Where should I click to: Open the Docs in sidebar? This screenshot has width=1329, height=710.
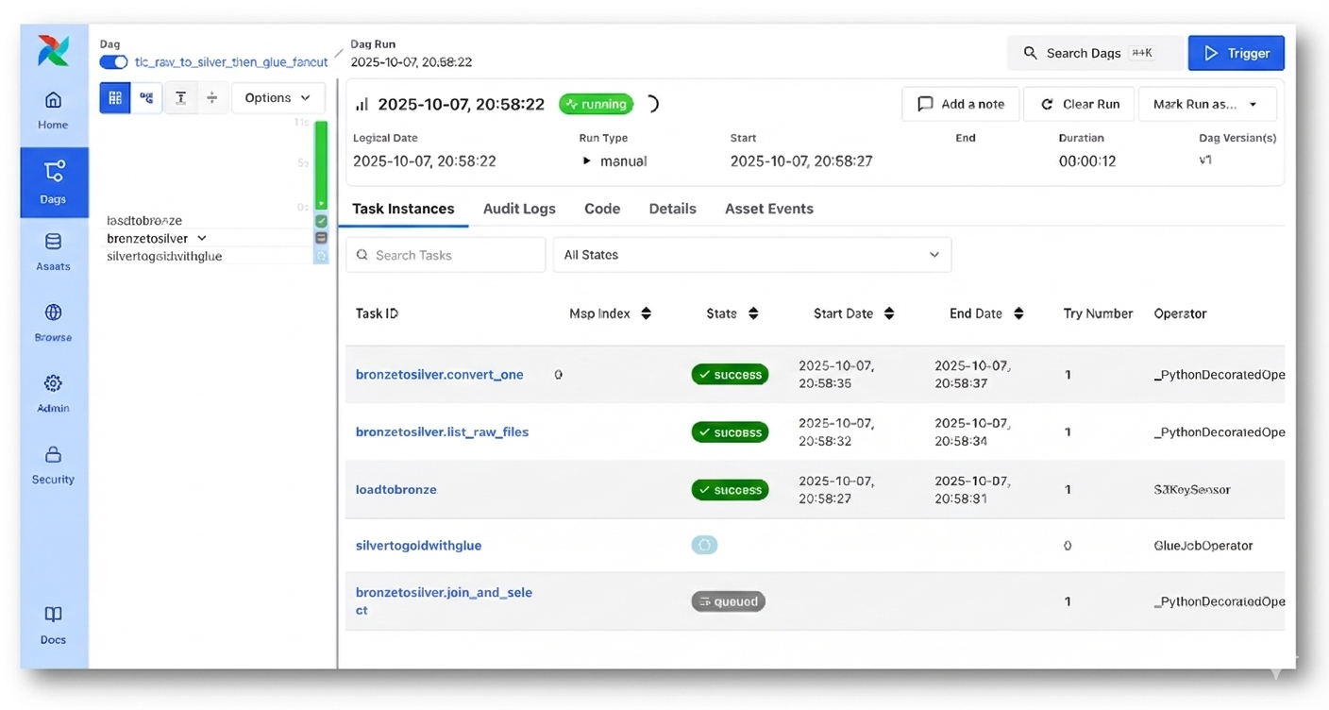[x=53, y=625]
